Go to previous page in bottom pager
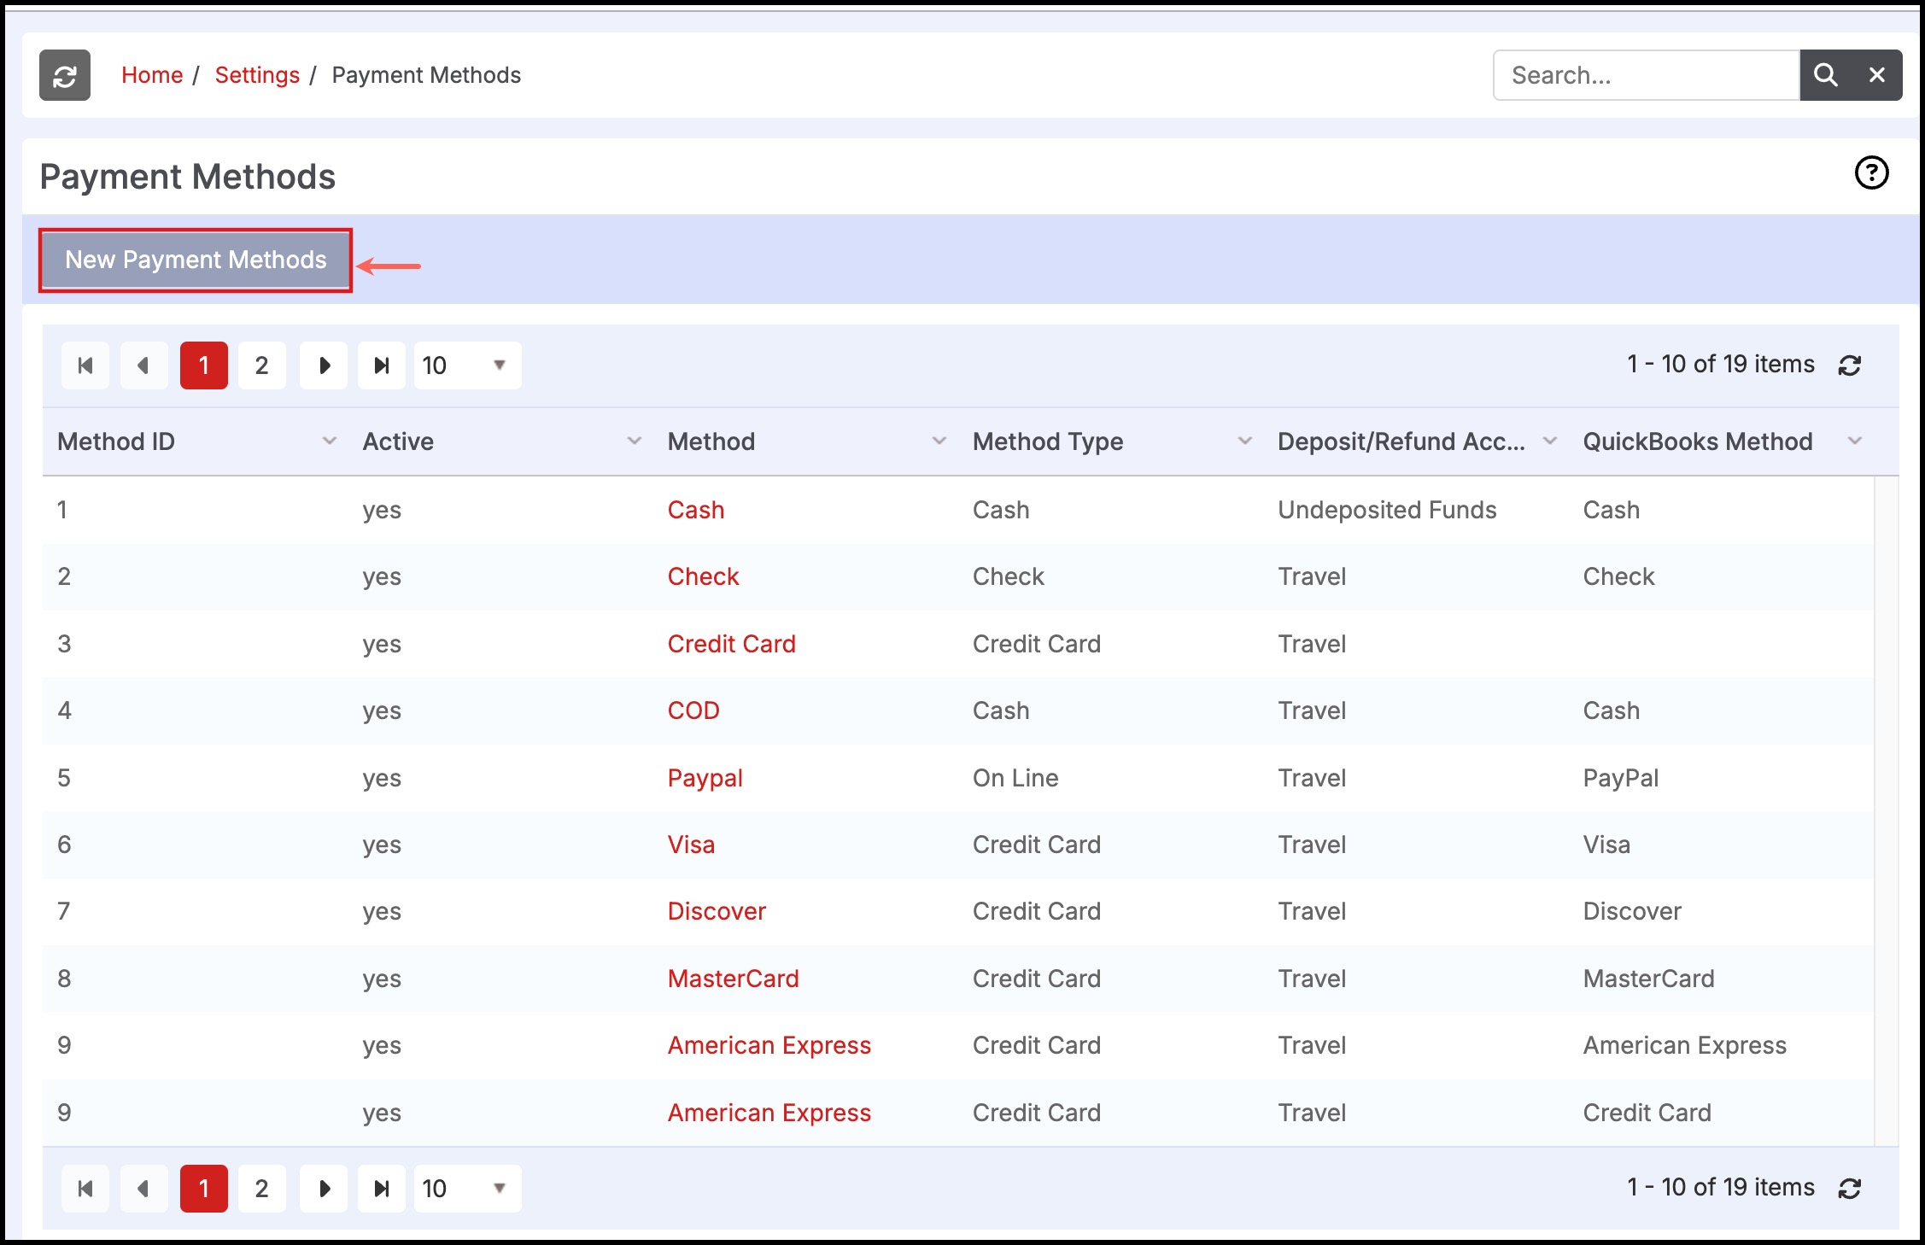The image size is (1925, 1245). pos(143,1188)
